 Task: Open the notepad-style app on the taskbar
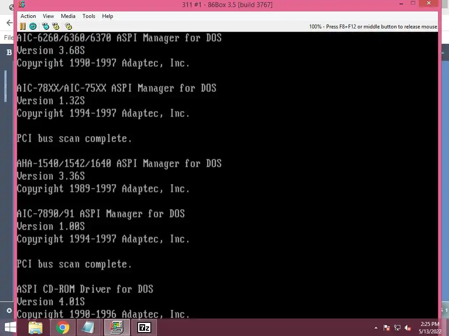88,327
